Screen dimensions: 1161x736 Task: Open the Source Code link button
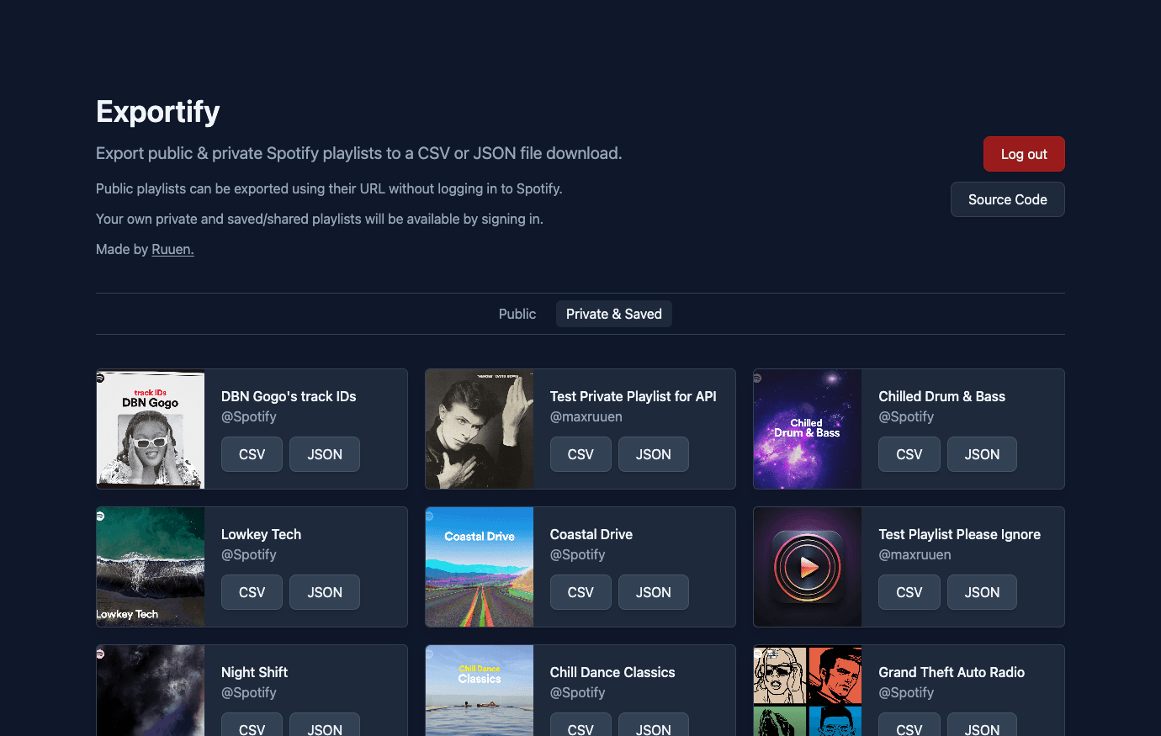(1008, 199)
